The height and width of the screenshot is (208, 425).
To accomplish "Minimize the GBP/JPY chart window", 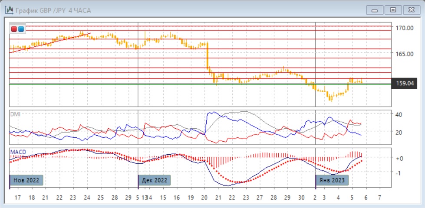I will [375, 10].
